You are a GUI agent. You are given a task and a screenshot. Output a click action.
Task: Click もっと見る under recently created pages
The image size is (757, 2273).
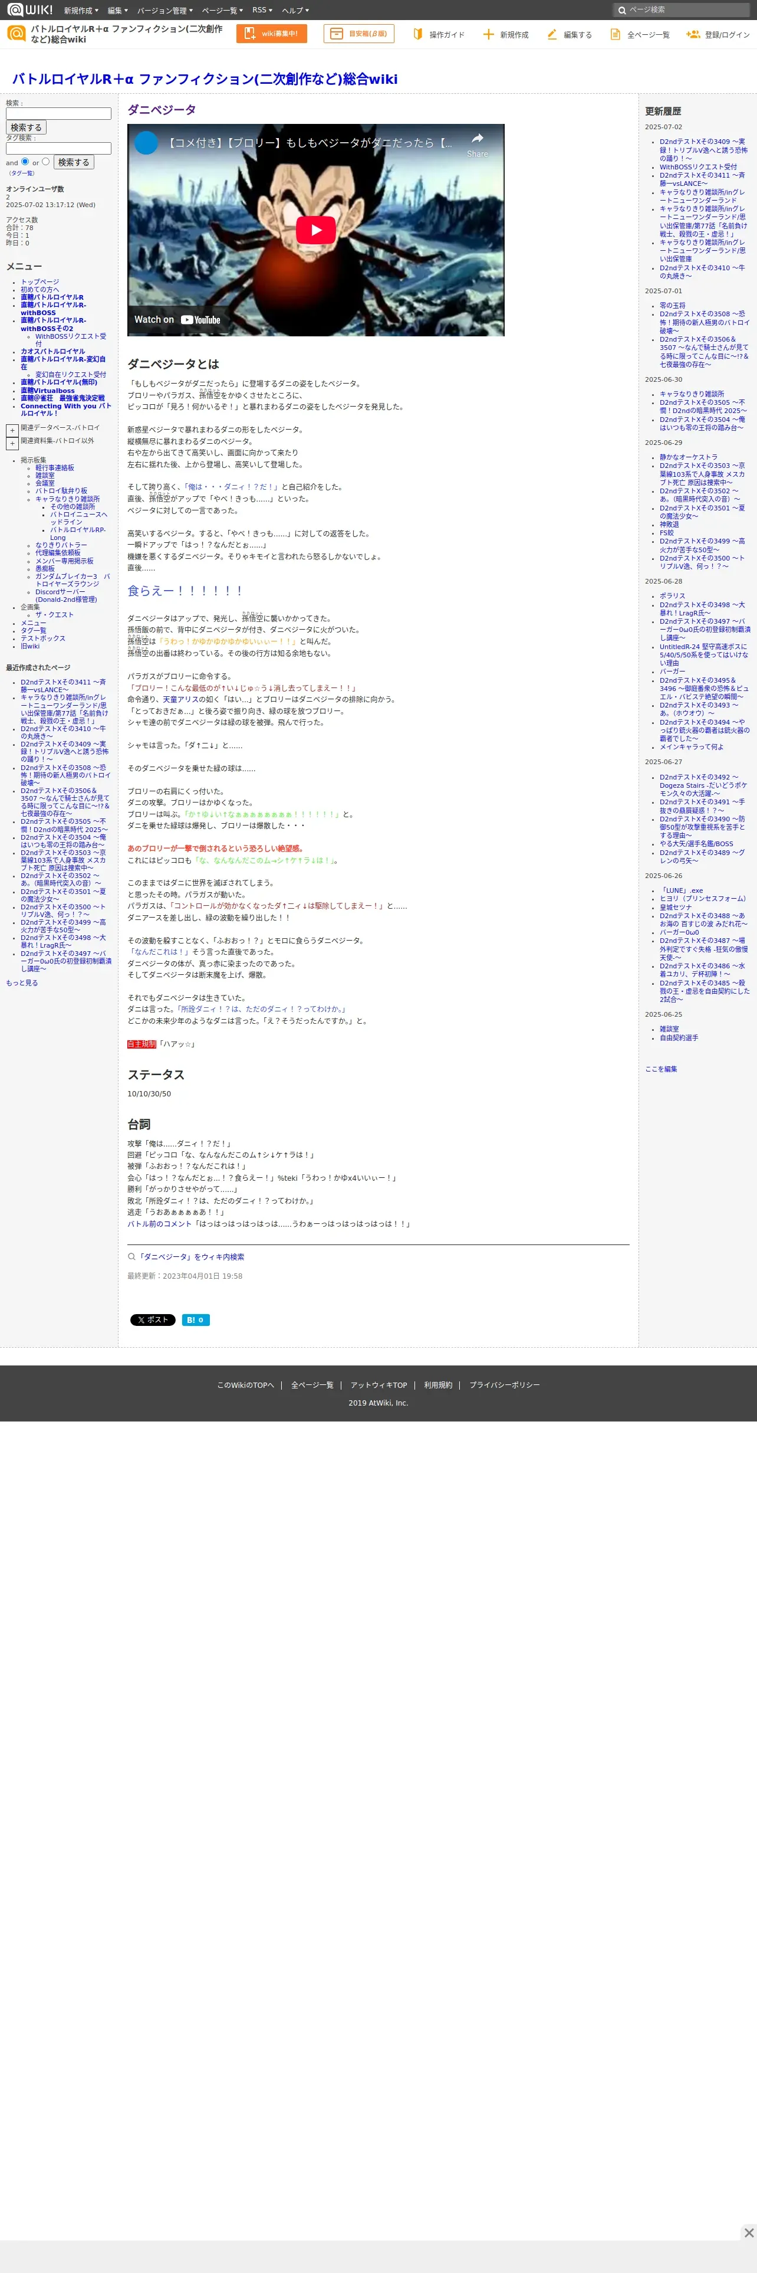[x=22, y=983]
